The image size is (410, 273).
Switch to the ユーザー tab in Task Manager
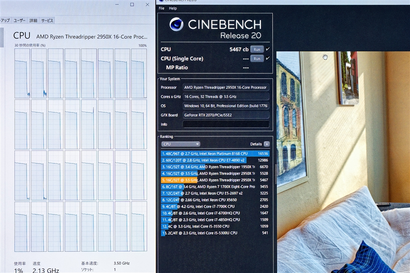click(x=20, y=20)
